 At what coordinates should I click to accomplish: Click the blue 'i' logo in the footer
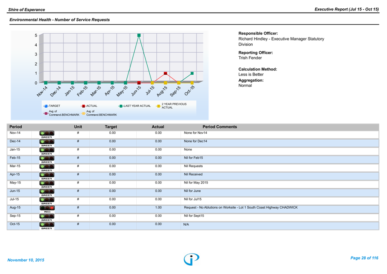tap(191, 259)
